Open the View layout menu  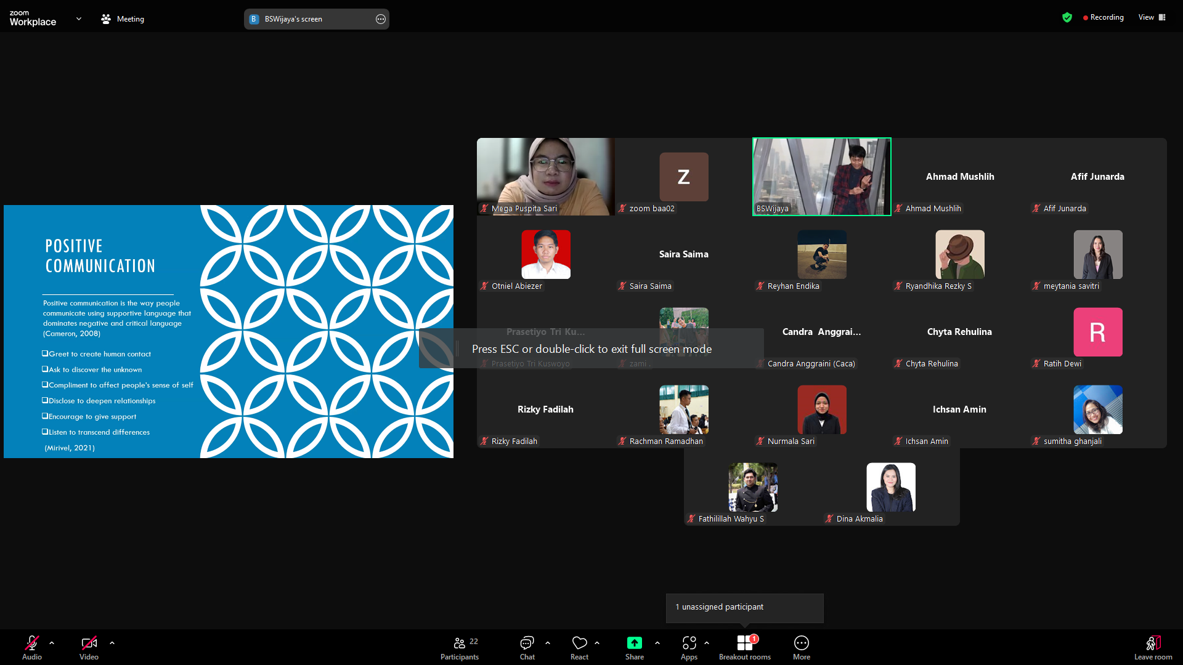1152,17
